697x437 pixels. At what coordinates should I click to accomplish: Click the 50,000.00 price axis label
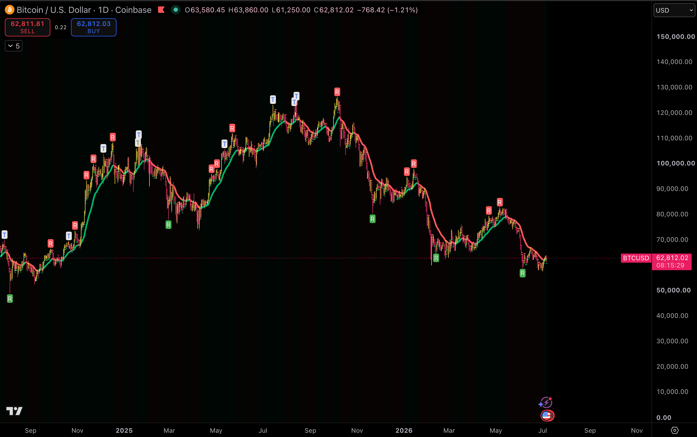pyautogui.click(x=674, y=290)
